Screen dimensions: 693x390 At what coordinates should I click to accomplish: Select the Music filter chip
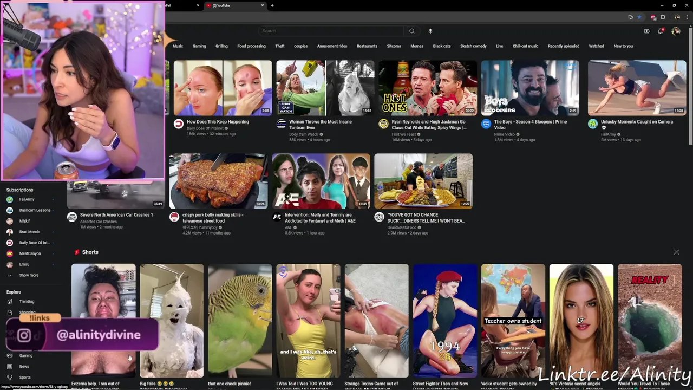click(x=178, y=46)
